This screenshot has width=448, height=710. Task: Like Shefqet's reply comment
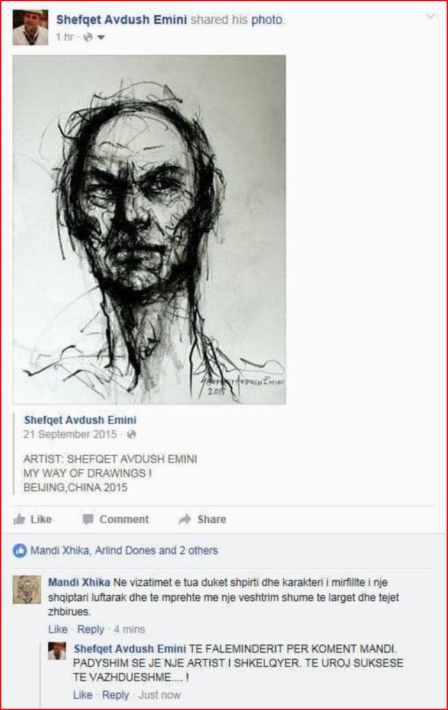[x=83, y=695]
